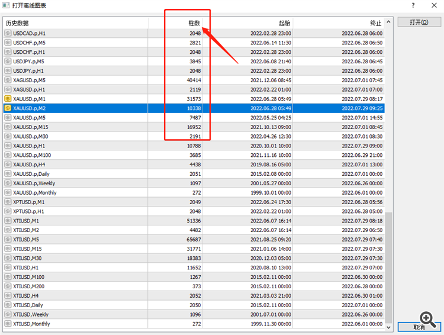Click bar count 40414 for XAGUSD.p,M5
444x335 pixels.
(194, 80)
